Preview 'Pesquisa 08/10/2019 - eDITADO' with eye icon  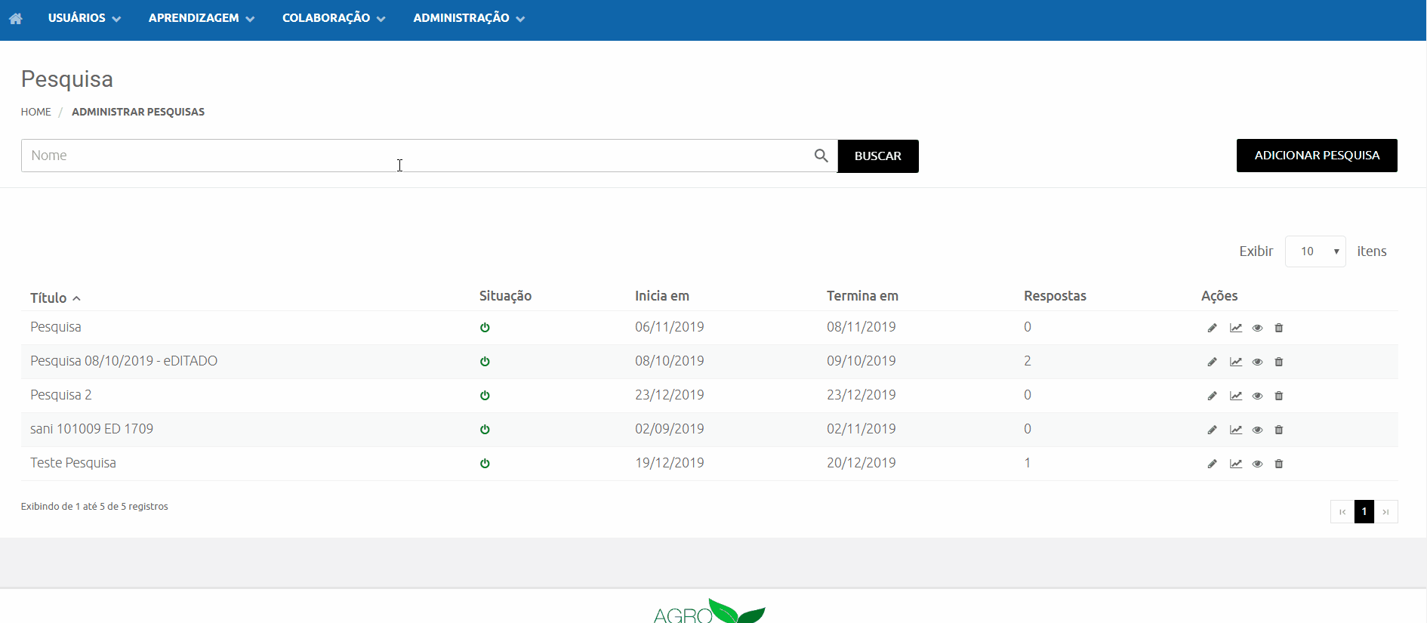coord(1257,362)
